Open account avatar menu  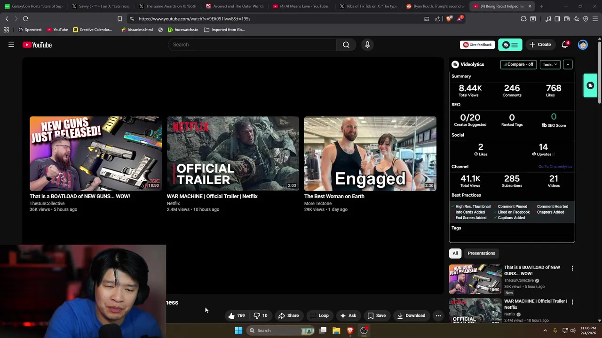coord(583,45)
